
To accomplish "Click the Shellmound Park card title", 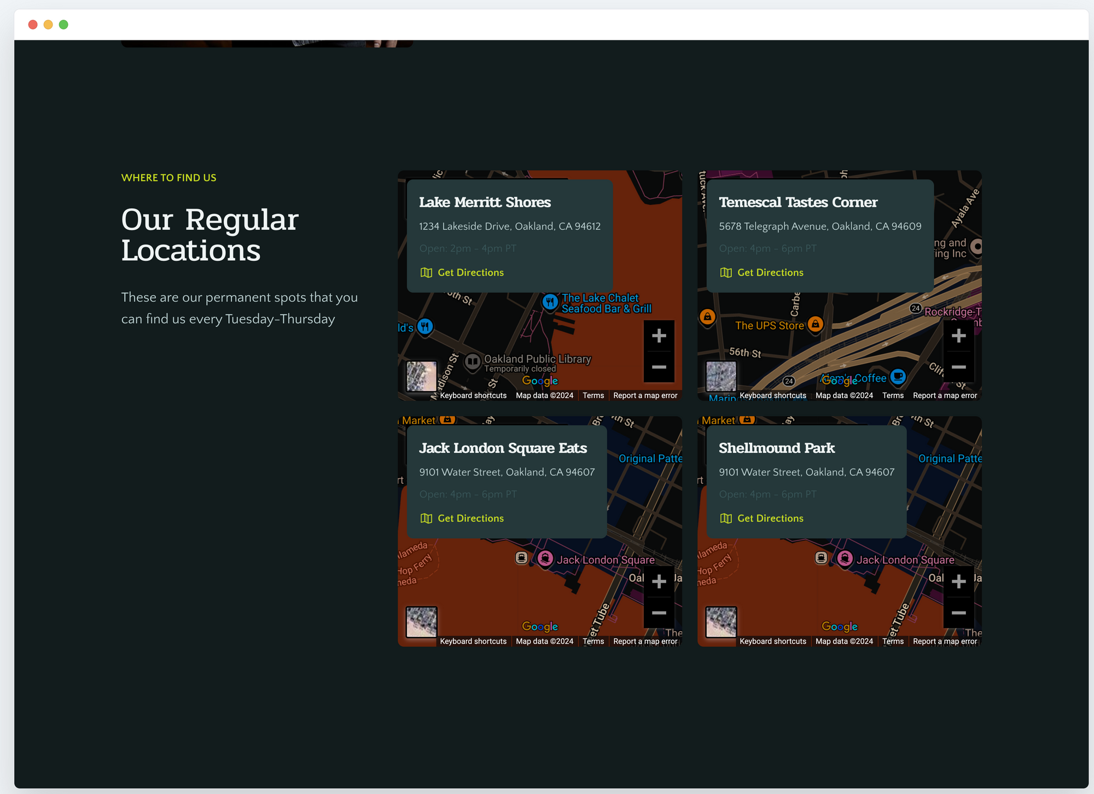I will (777, 448).
